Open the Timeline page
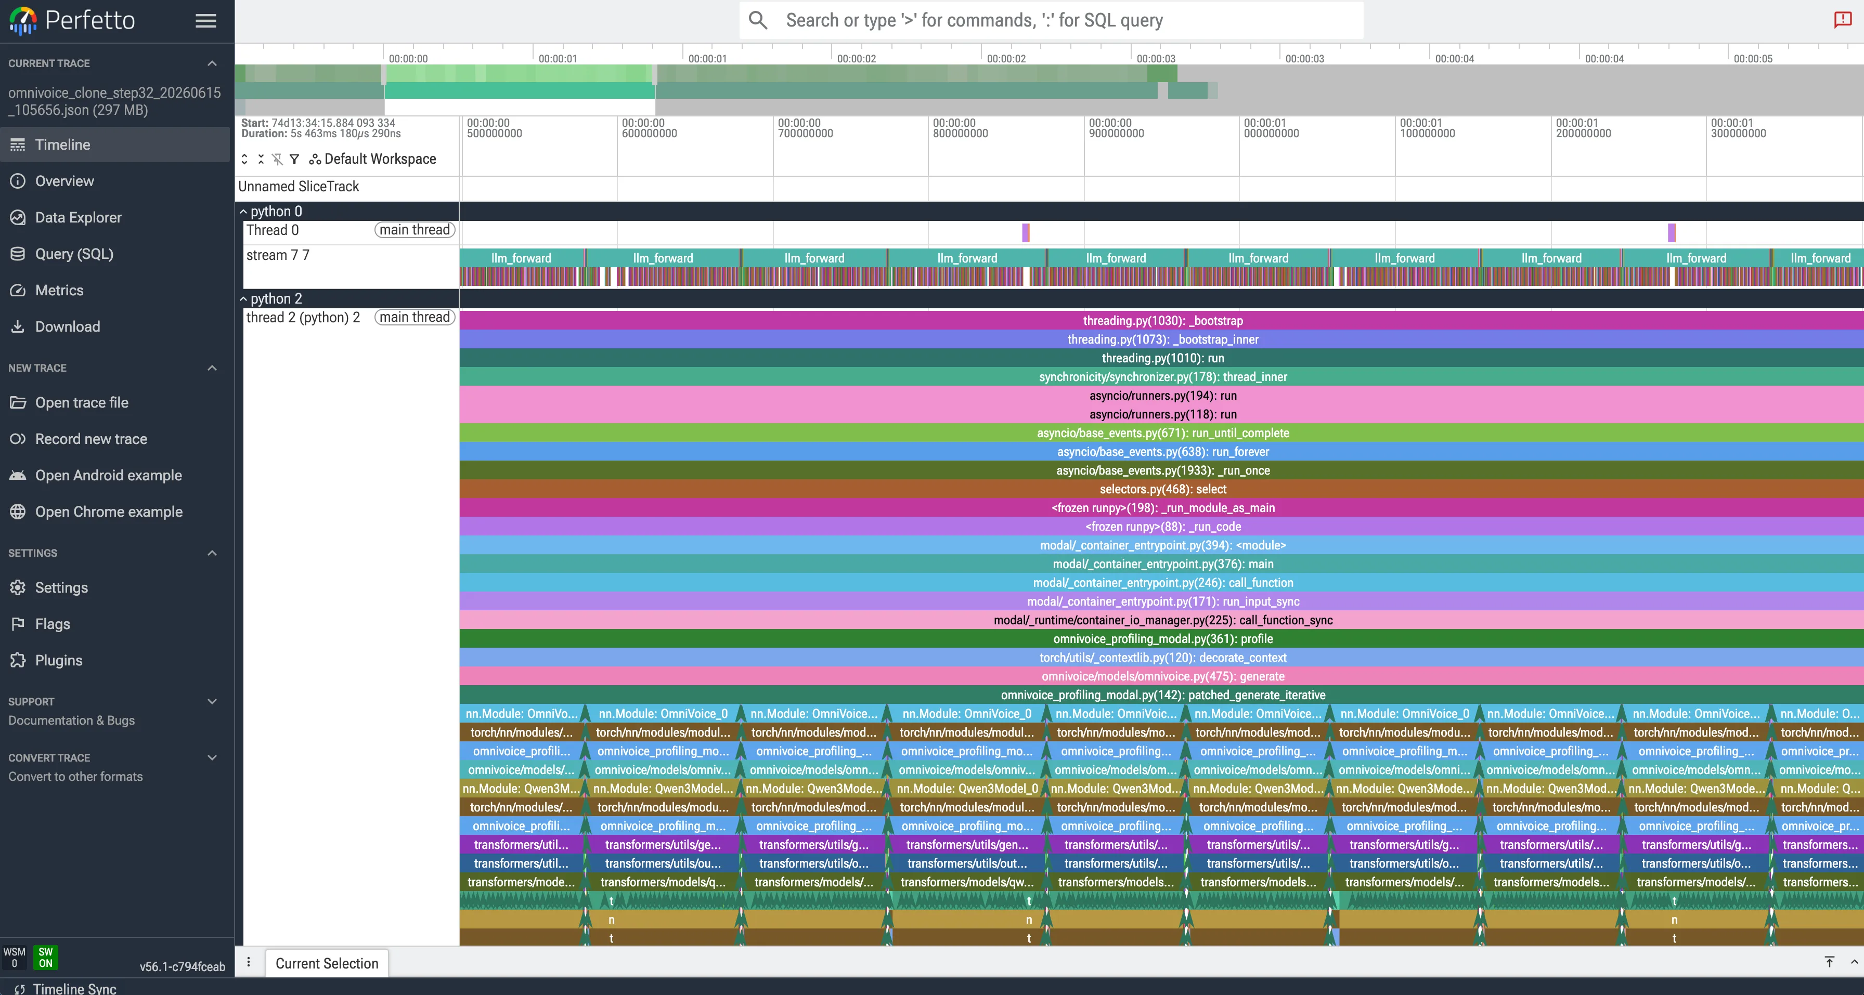 (x=115, y=145)
